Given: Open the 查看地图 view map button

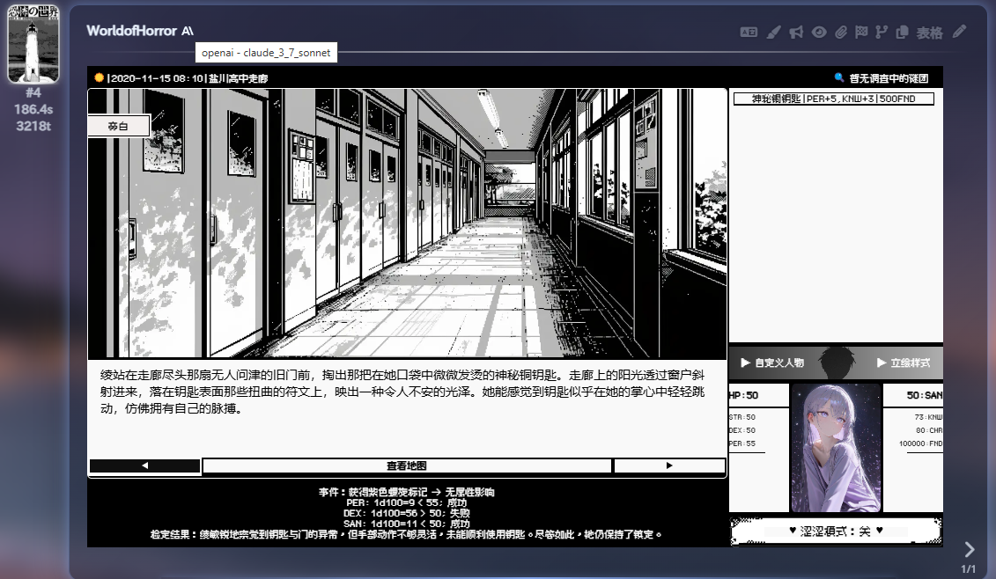Looking at the screenshot, I should [x=407, y=465].
